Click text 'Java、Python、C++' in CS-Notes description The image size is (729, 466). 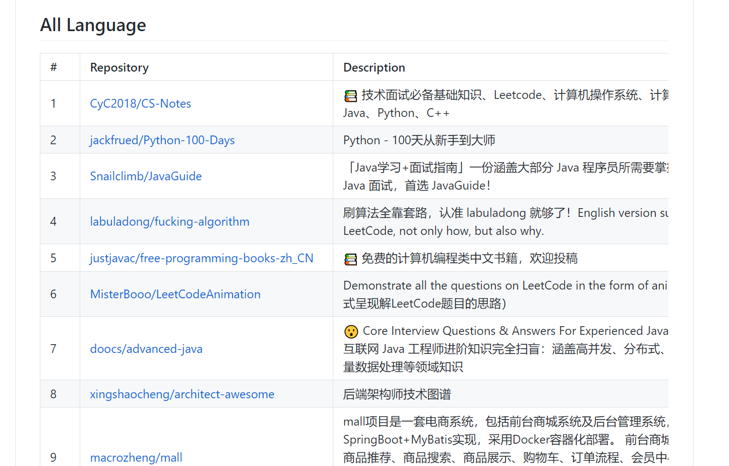click(397, 113)
